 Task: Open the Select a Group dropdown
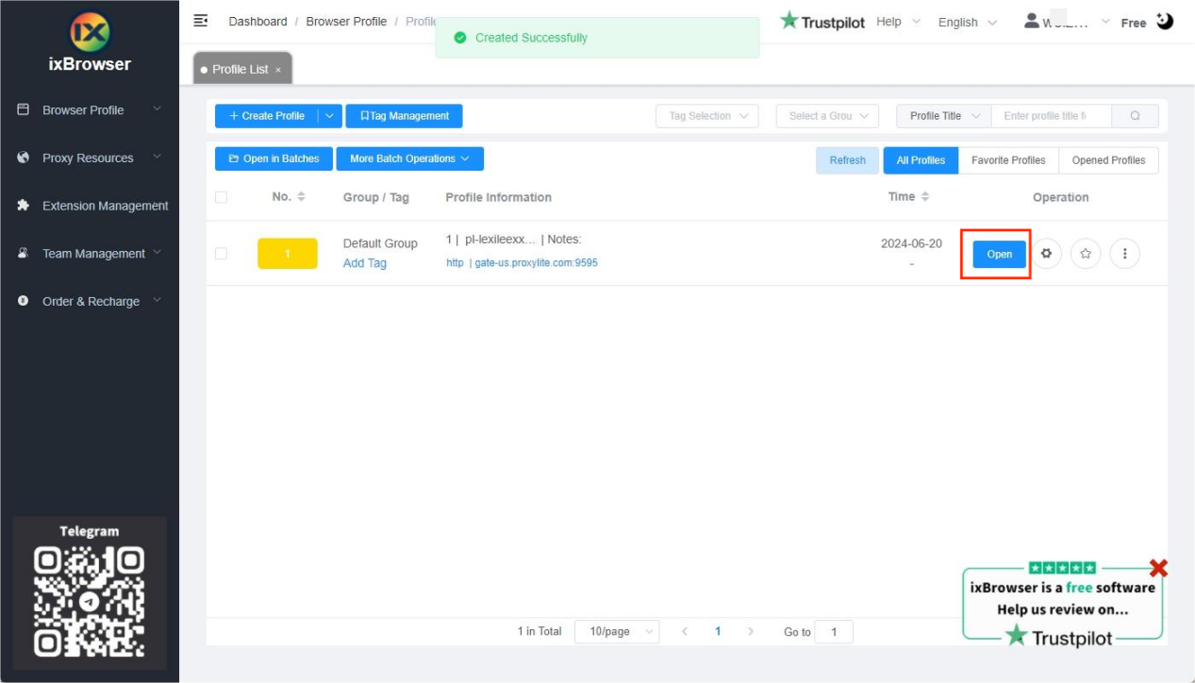(x=828, y=116)
